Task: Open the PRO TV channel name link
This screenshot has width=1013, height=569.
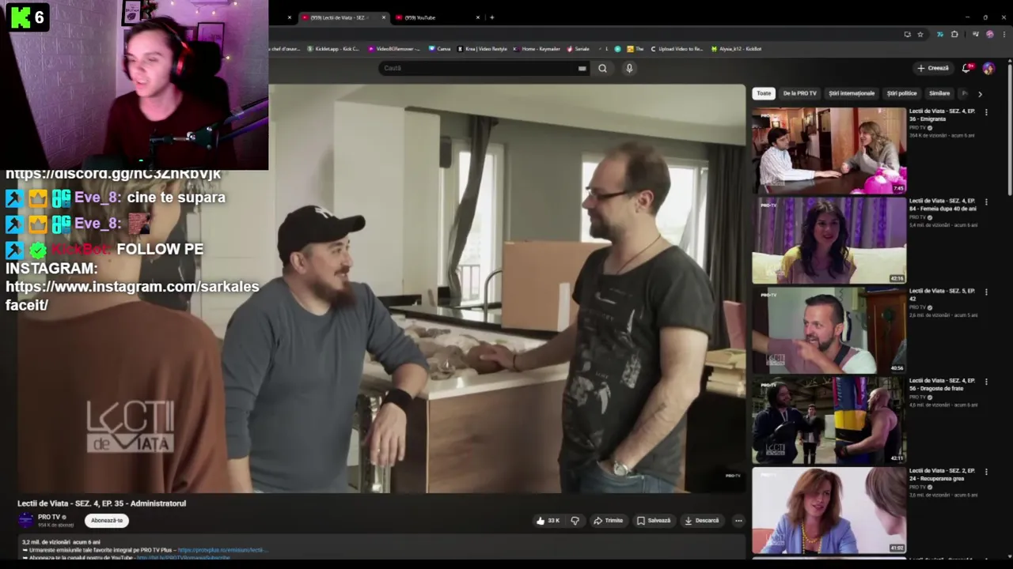Action: click(49, 517)
